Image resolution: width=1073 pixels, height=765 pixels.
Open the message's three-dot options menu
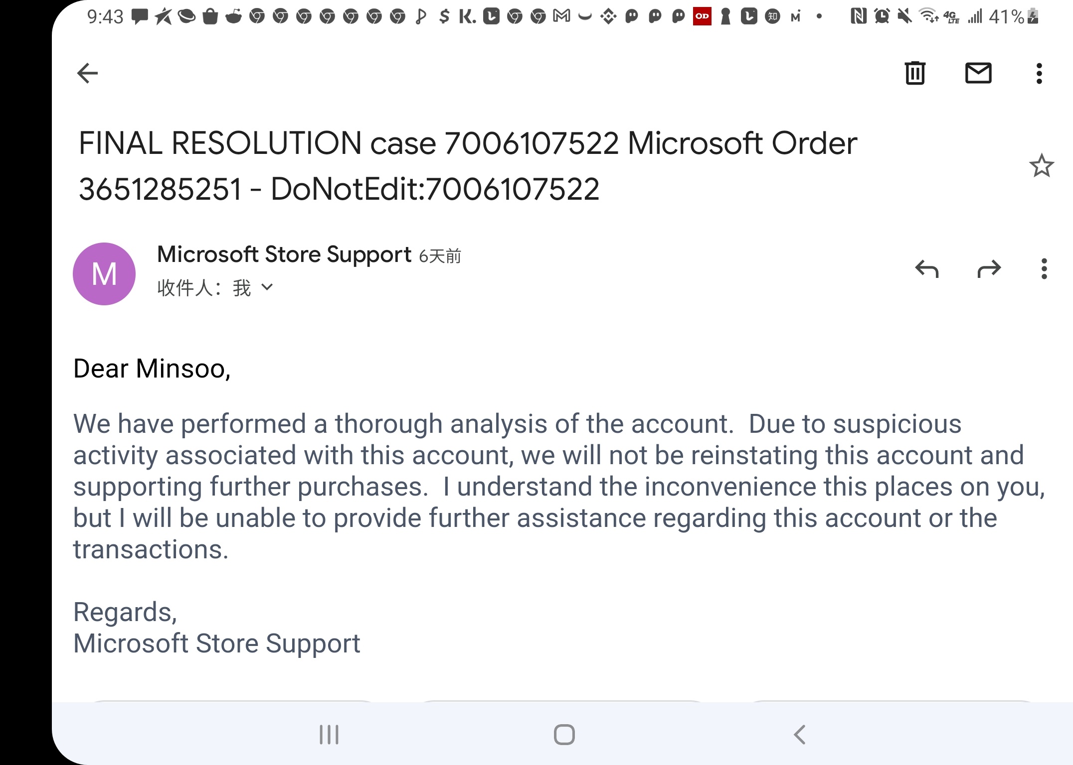tap(1044, 269)
